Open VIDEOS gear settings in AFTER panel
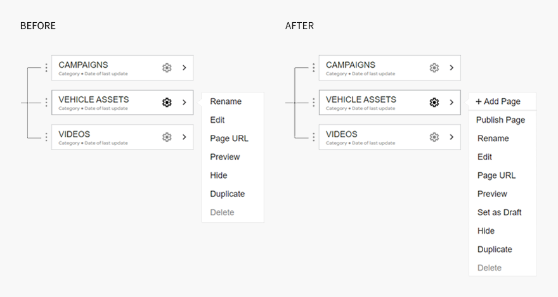 (x=434, y=137)
